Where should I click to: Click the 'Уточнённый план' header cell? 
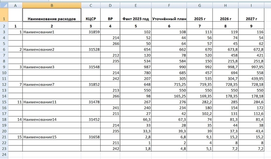tap(169, 15)
